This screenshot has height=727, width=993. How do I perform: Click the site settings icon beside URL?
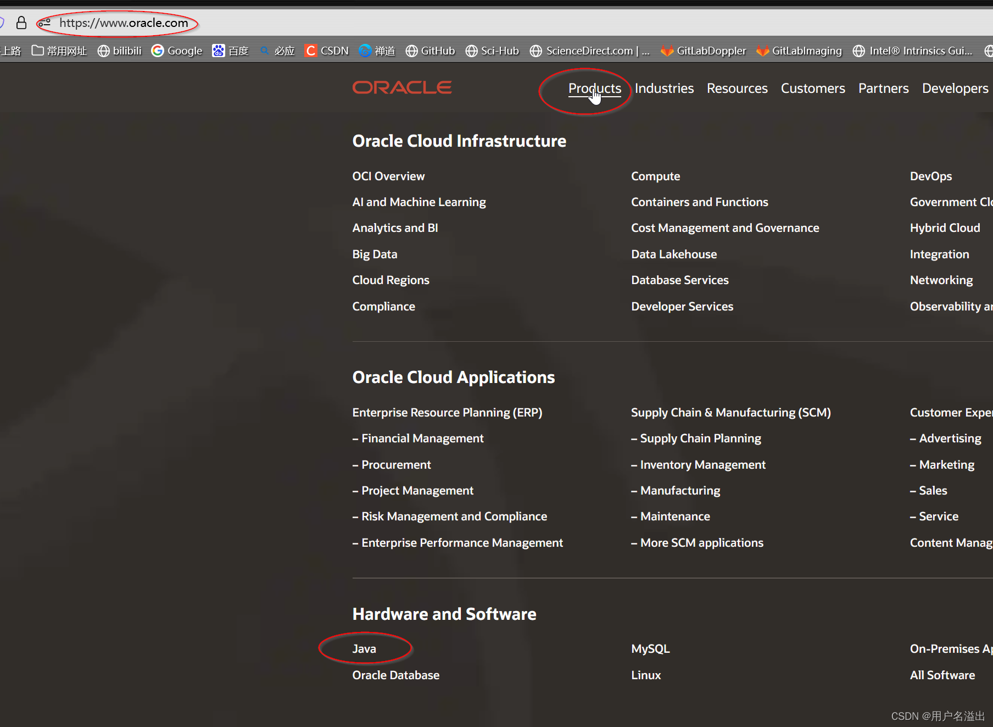[x=44, y=23]
